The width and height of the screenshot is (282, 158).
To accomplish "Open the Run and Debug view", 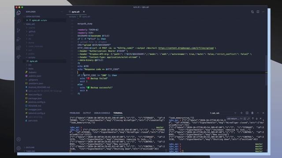I will pos(19,39).
